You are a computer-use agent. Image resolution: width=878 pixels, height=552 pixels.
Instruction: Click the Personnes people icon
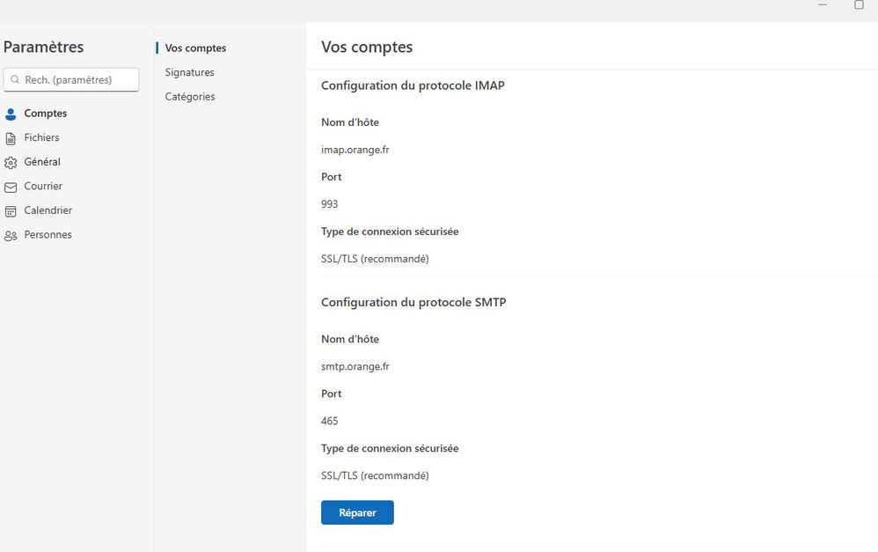click(x=11, y=235)
